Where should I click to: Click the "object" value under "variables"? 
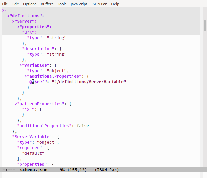pyautogui.click(x=57, y=71)
